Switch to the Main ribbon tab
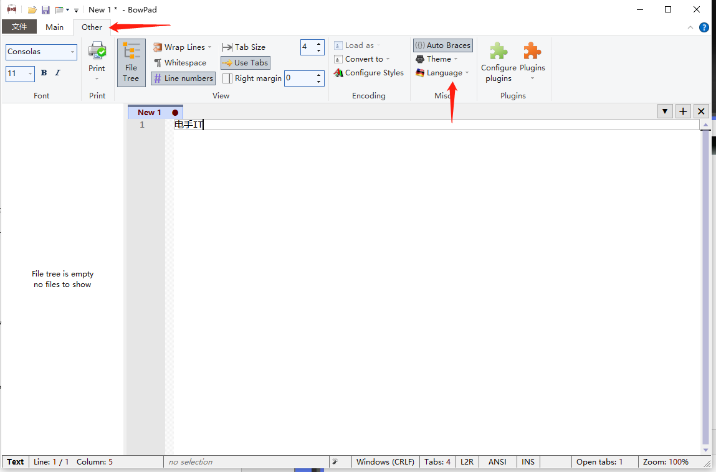The width and height of the screenshot is (716, 472). click(x=55, y=27)
